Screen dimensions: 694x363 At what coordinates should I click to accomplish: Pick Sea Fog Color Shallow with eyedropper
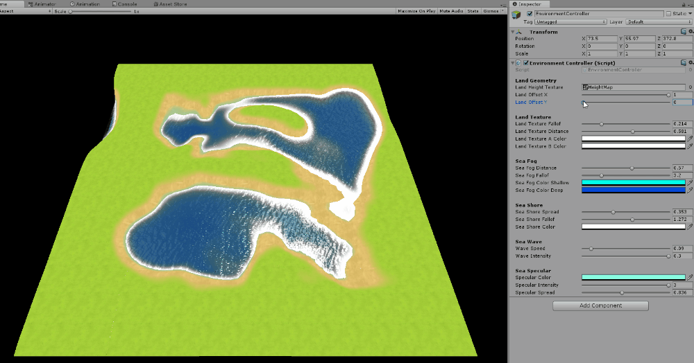(x=690, y=182)
